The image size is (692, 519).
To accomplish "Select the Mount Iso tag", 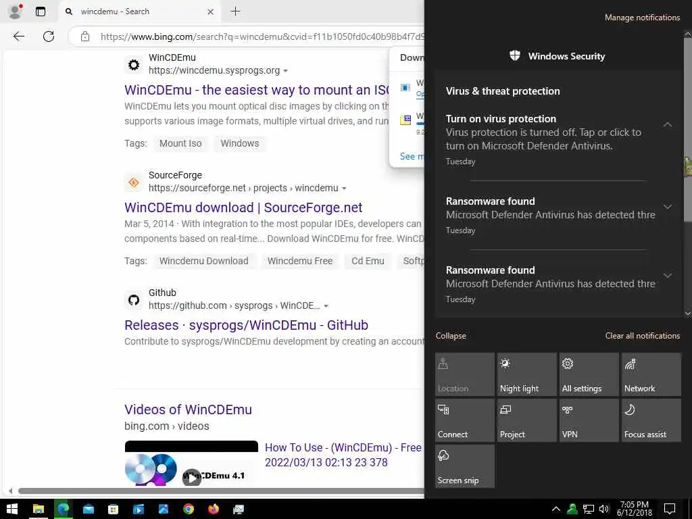I will click(x=180, y=143).
